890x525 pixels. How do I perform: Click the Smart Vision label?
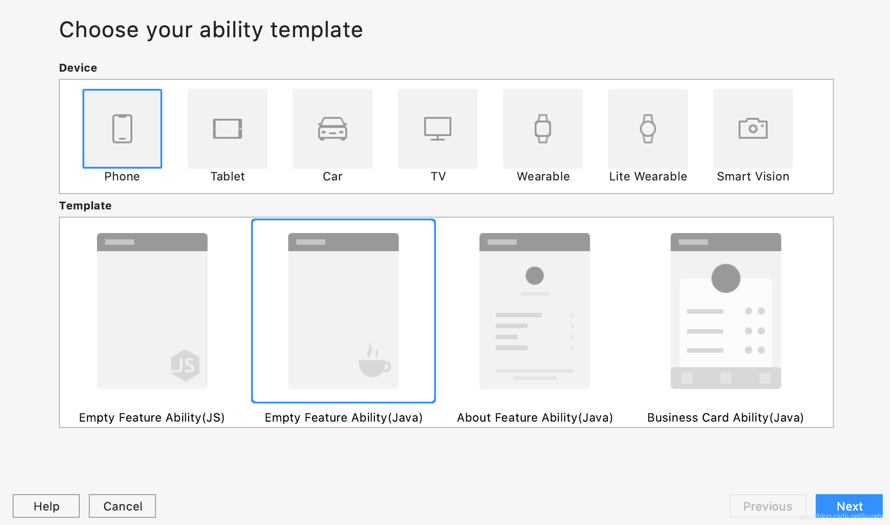pyautogui.click(x=753, y=176)
